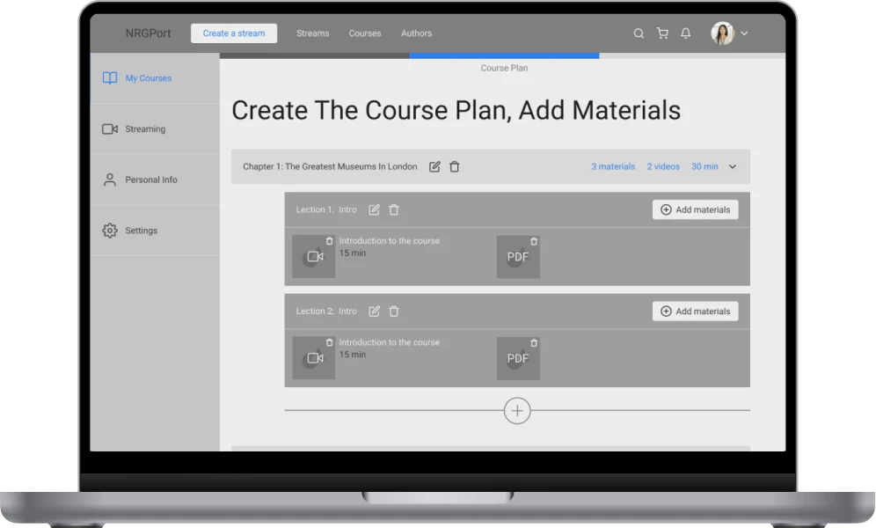
Task: Open Lection 1 PDF thumbnail
Action: tap(518, 256)
